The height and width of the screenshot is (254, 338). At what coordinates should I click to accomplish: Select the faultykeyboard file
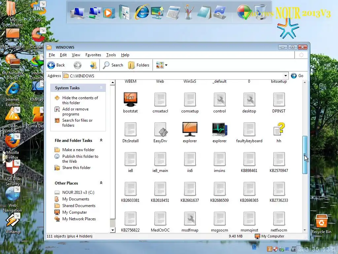(249, 132)
